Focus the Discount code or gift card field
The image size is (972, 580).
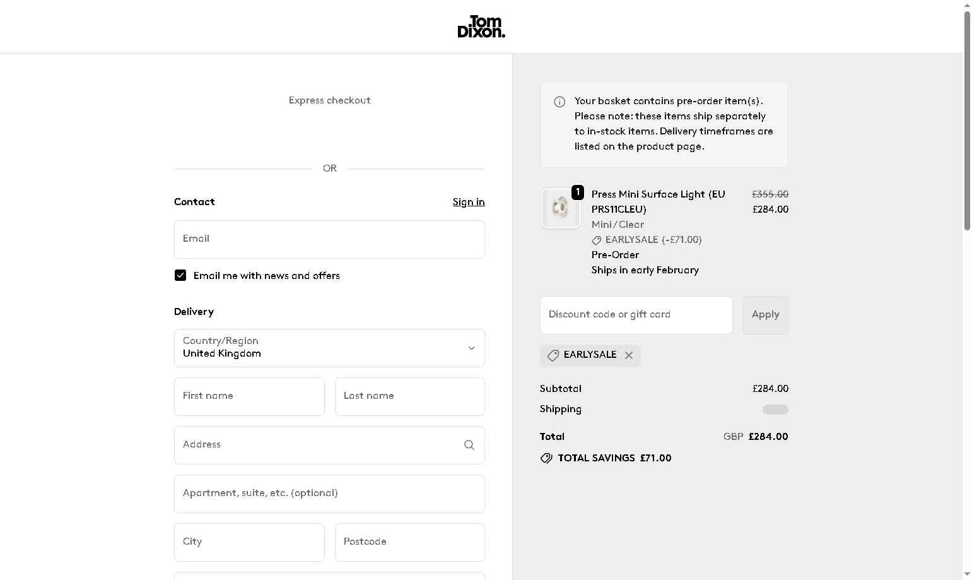pyautogui.click(x=636, y=315)
